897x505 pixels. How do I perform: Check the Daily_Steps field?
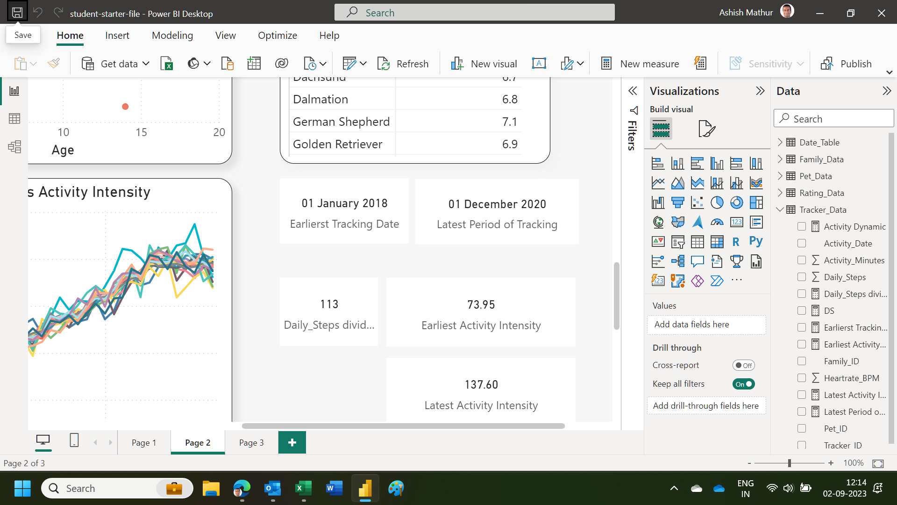[802, 277]
